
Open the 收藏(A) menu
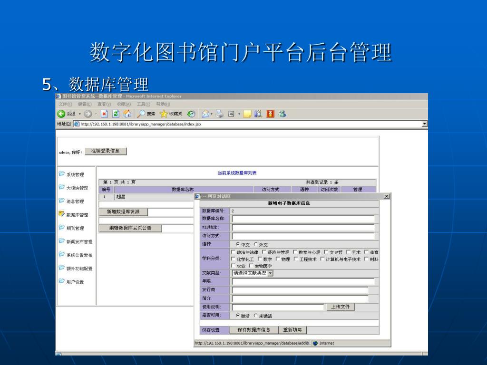tap(124, 104)
